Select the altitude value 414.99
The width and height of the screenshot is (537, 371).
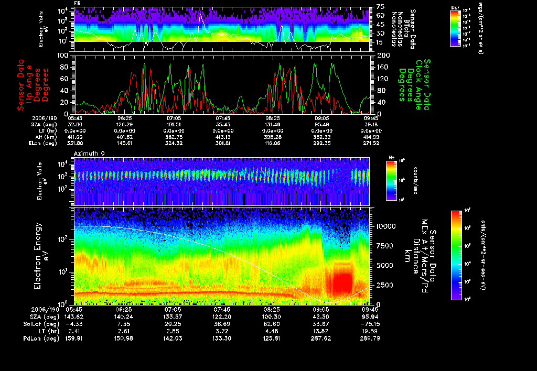tap(371, 137)
